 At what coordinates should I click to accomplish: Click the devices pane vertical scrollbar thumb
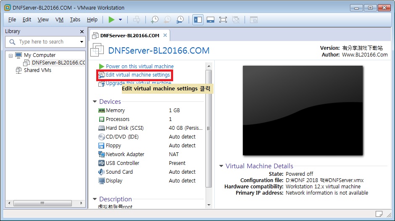[x=208, y=128]
